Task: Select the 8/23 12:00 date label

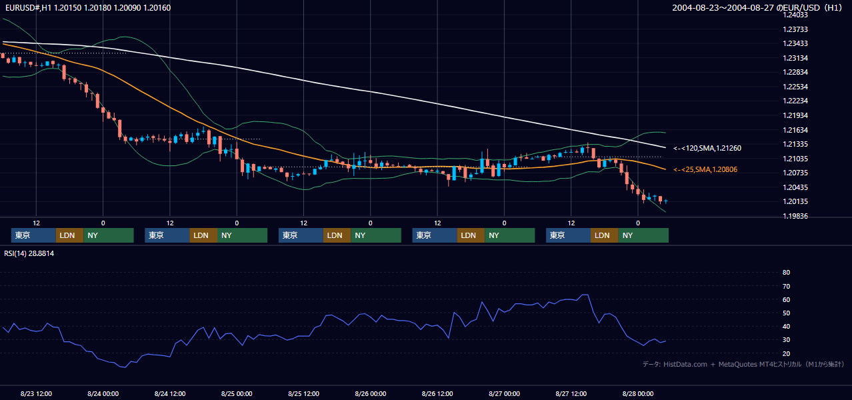Action: 36,394
